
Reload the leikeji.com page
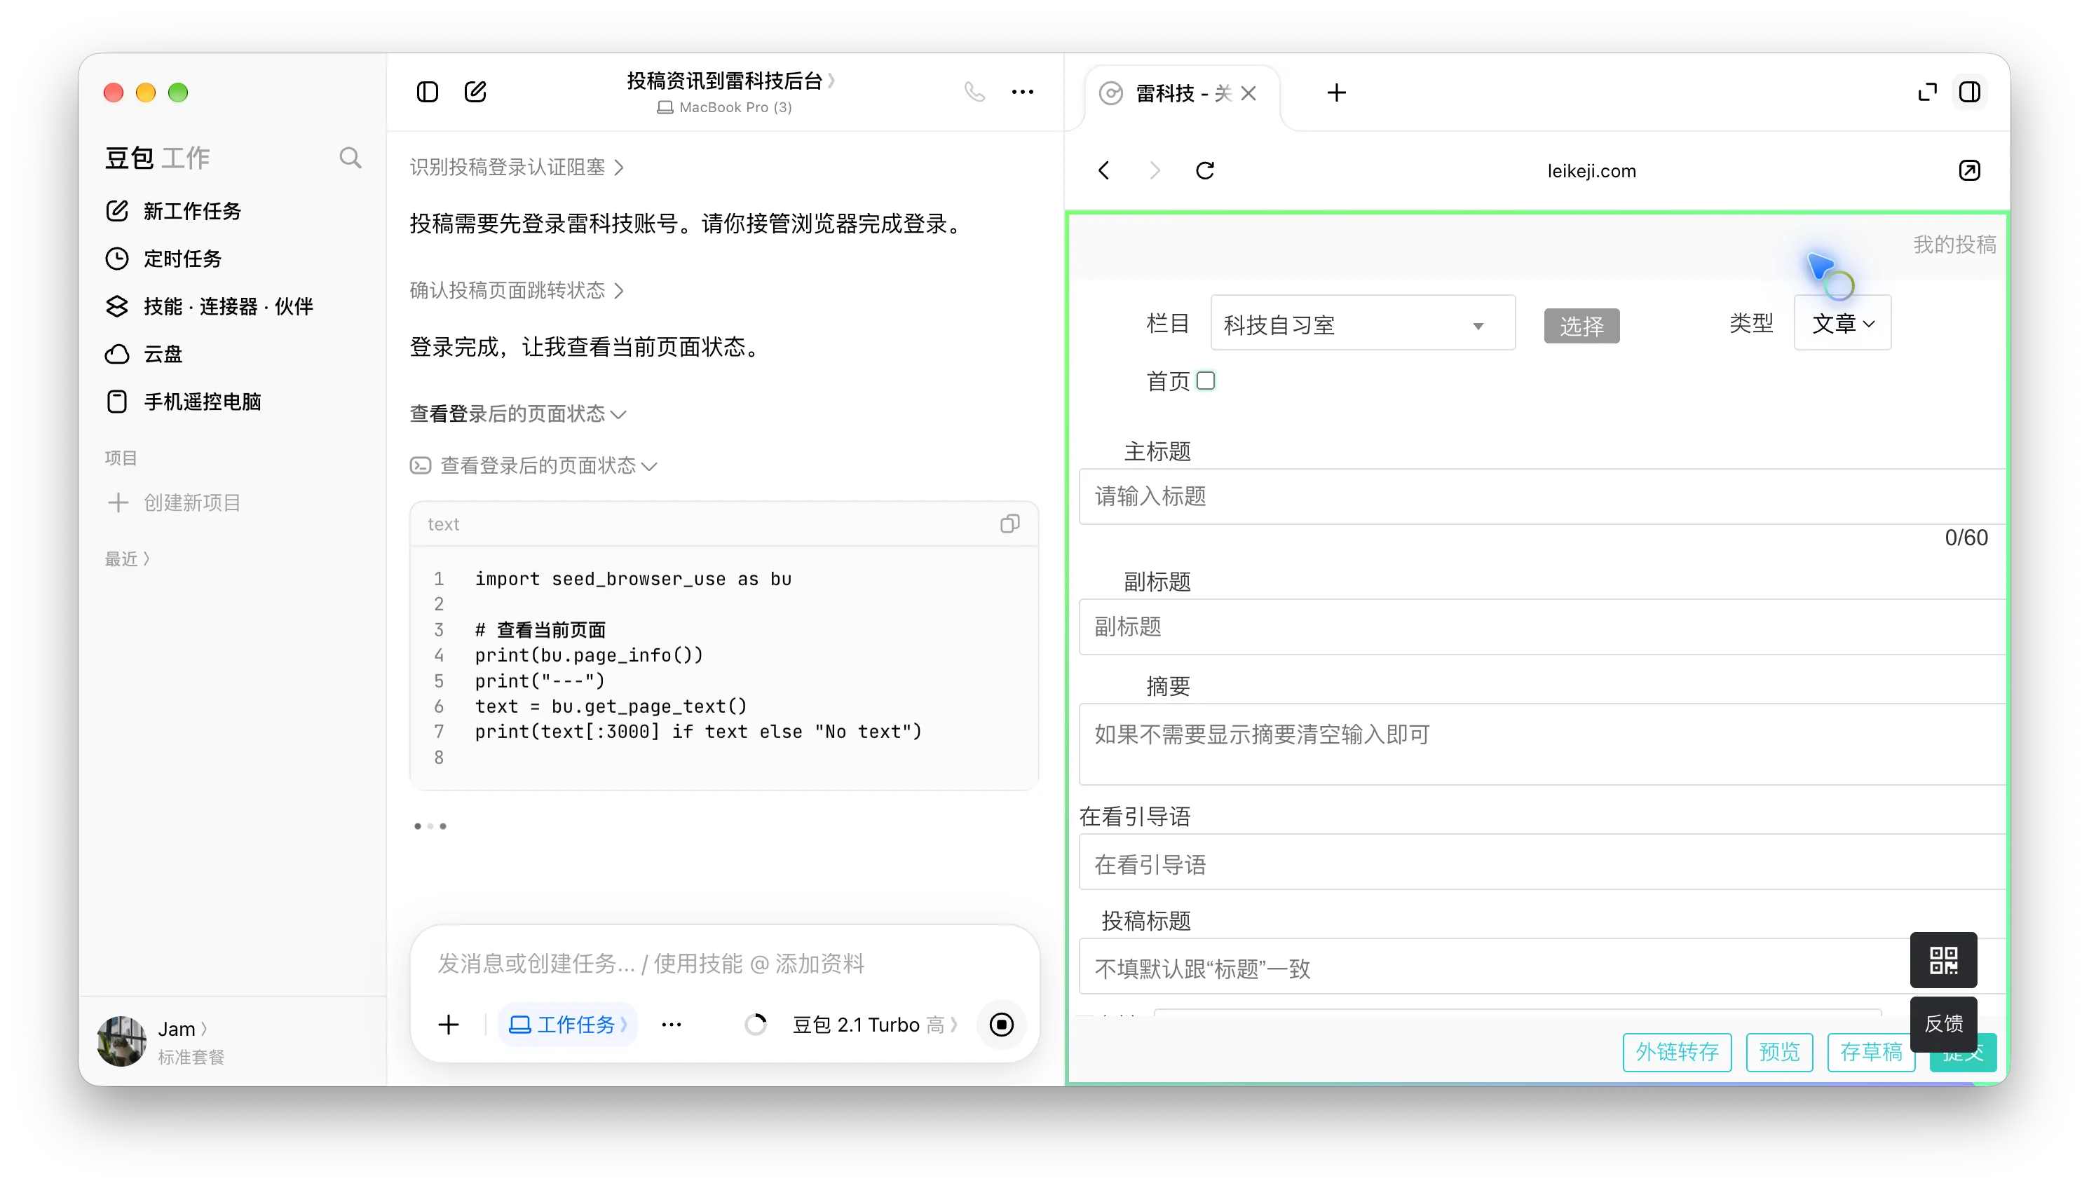click(1205, 170)
